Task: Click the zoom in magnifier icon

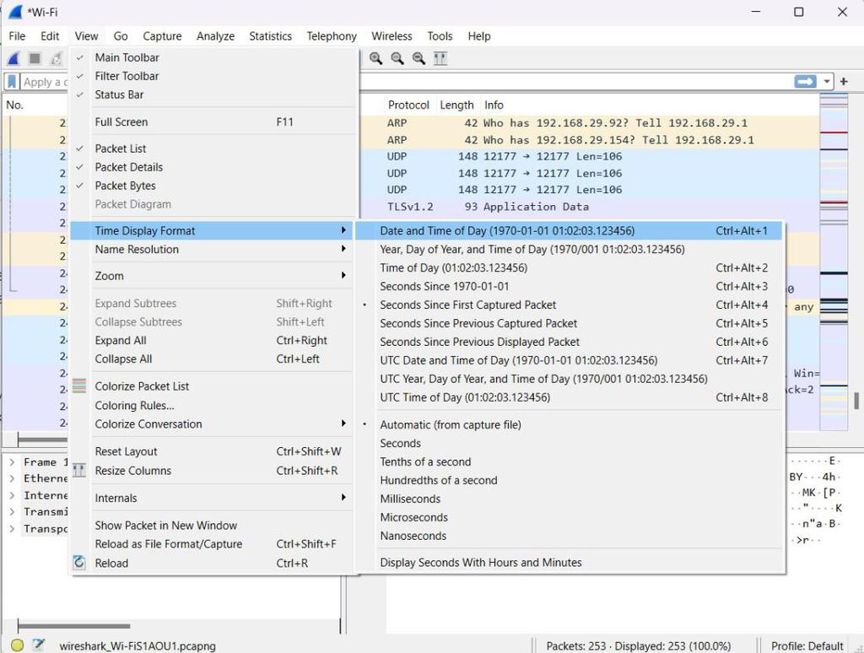Action: (375, 58)
